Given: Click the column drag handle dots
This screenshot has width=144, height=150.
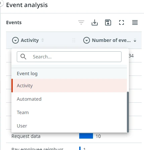Looking at the screenshot, I should click(x=74, y=40).
